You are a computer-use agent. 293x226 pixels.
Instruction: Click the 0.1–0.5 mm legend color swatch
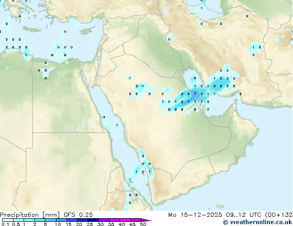pos(8,220)
